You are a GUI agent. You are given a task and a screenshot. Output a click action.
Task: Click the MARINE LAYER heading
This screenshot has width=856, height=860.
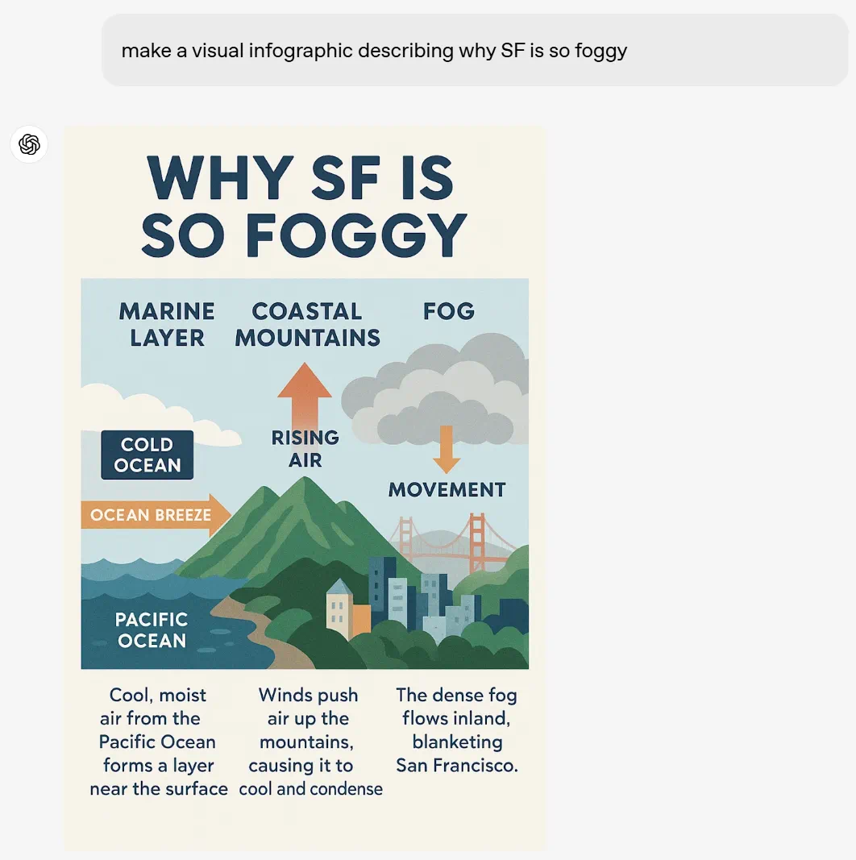coord(167,323)
